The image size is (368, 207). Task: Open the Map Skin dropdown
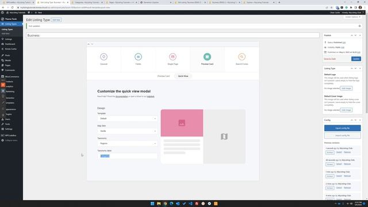(x=127, y=131)
